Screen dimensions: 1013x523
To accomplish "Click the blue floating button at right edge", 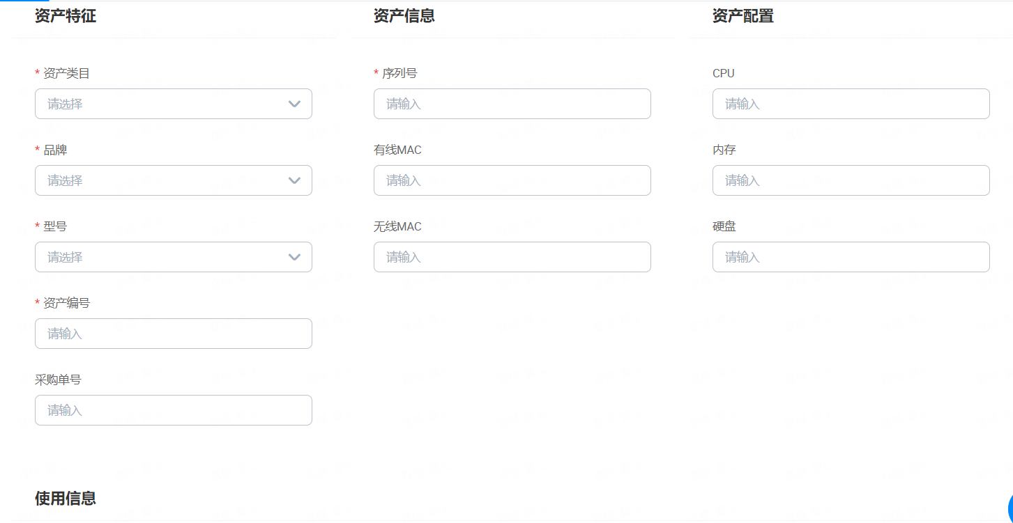I will coord(1010,506).
